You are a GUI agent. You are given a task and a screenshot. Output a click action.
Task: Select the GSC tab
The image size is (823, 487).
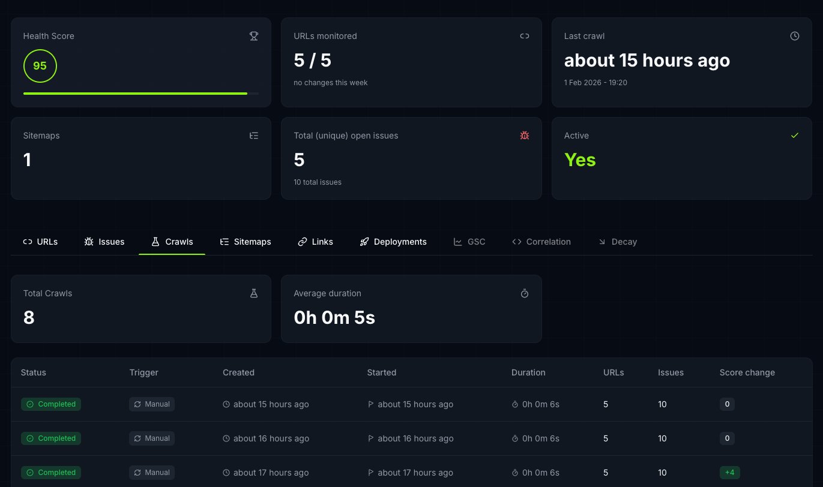tap(469, 242)
